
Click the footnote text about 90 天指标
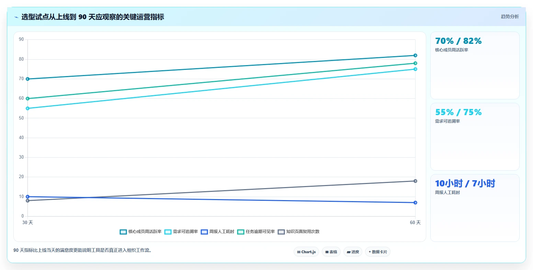82,250
